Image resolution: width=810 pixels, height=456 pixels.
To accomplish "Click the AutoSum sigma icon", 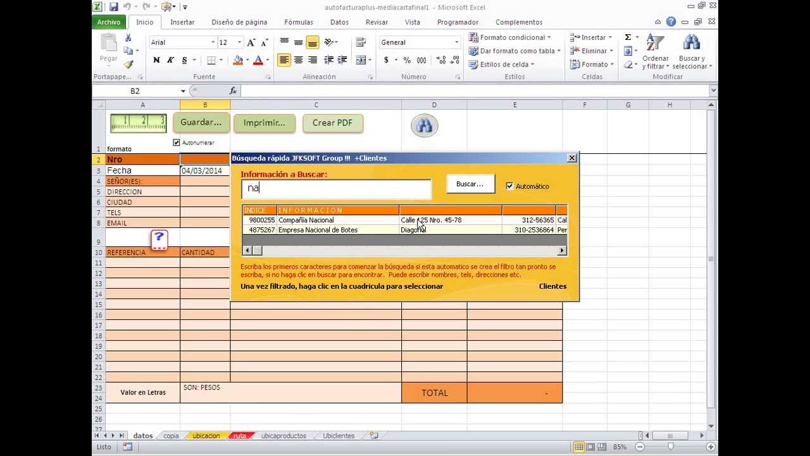I will click(x=628, y=37).
